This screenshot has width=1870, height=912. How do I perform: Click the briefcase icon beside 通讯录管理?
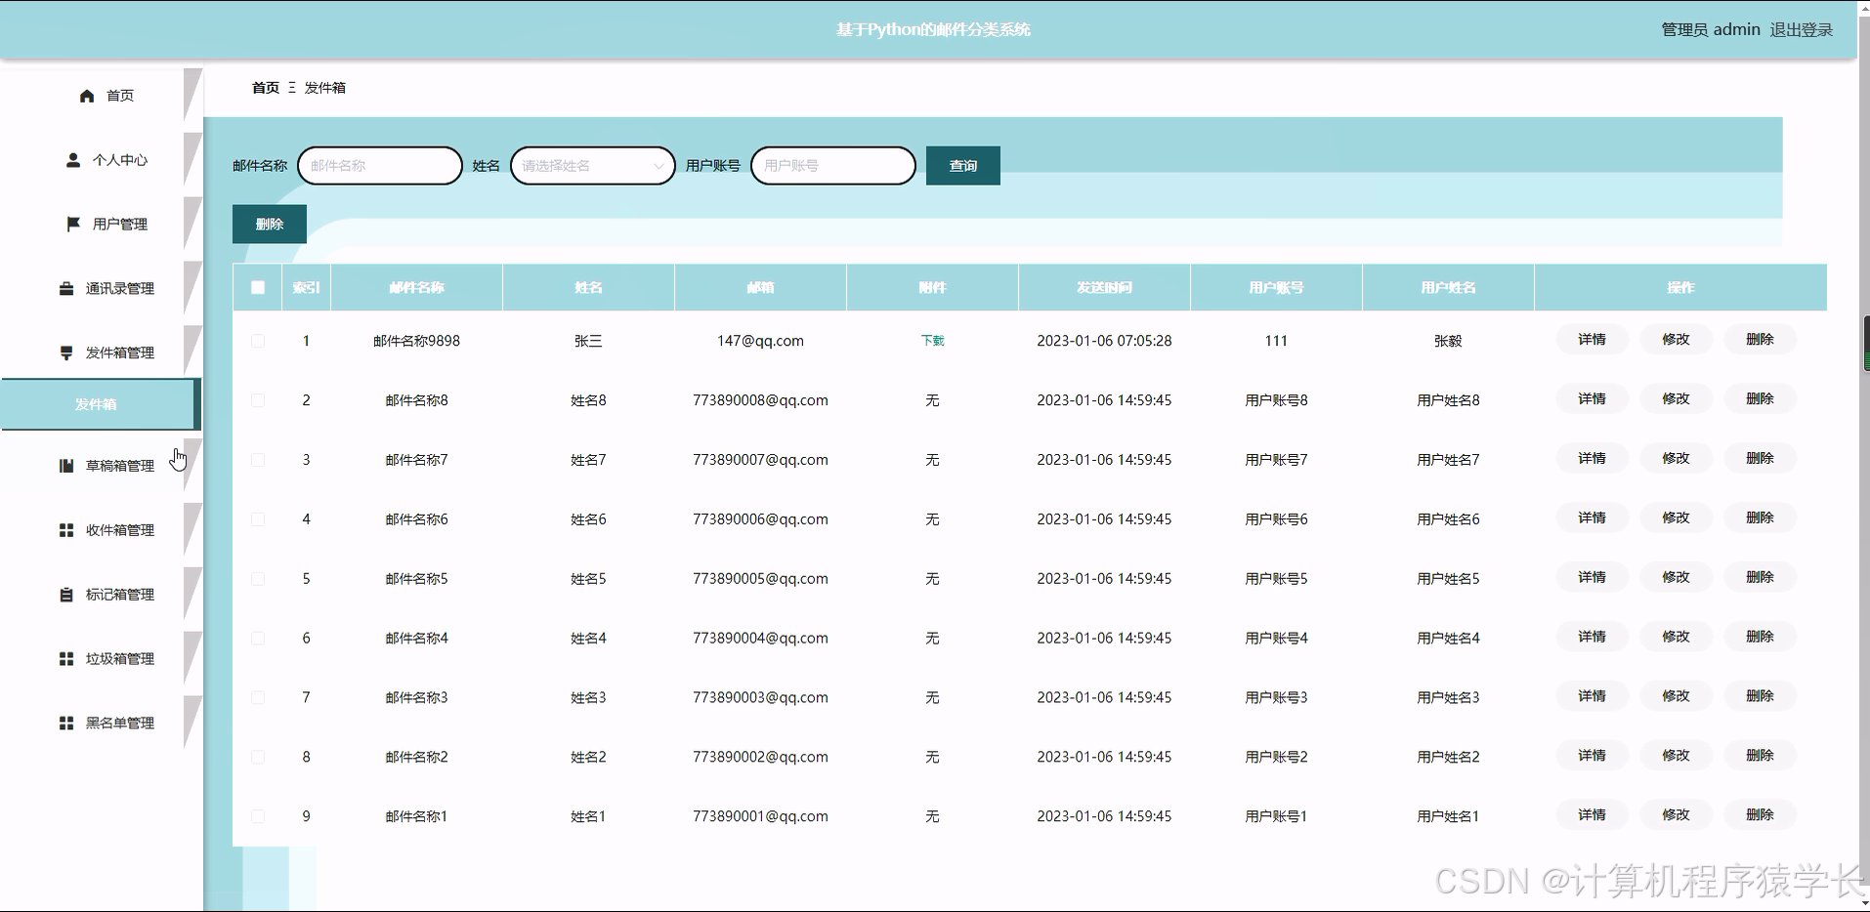coord(66,289)
